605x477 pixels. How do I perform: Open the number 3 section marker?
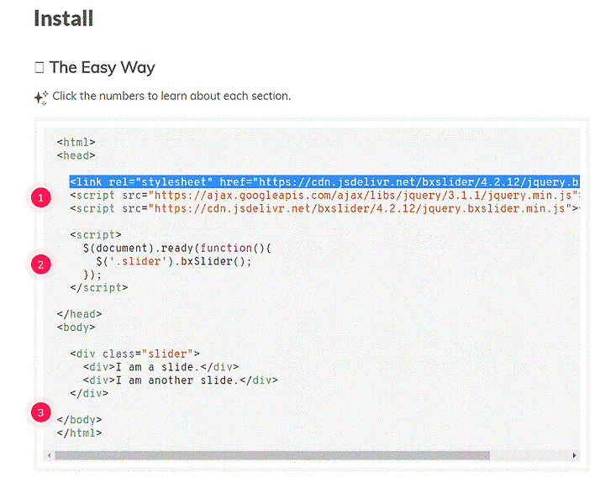40,412
